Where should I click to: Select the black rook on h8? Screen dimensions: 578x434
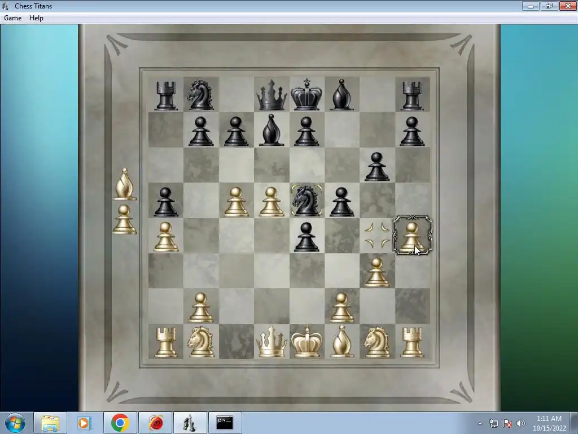pos(412,96)
